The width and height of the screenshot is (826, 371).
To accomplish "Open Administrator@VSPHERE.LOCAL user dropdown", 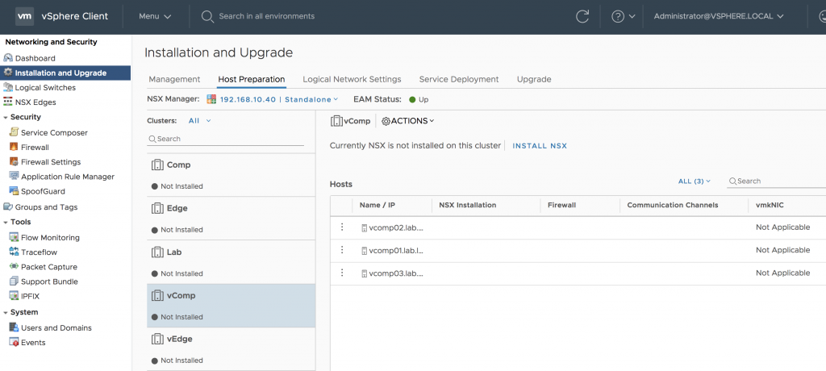I will 719,16.
